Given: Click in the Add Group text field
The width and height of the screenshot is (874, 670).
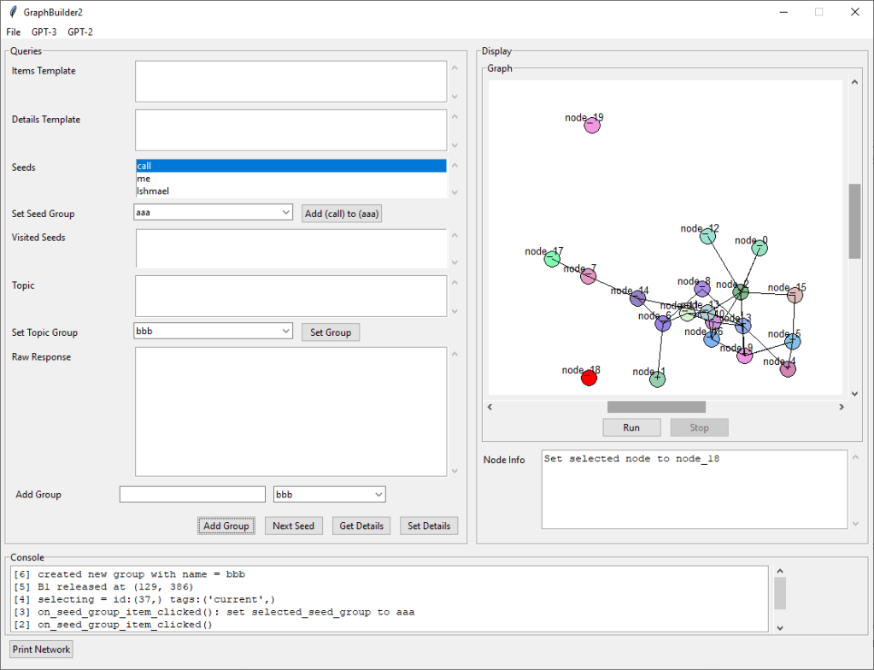Looking at the screenshot, I should 192,494.
